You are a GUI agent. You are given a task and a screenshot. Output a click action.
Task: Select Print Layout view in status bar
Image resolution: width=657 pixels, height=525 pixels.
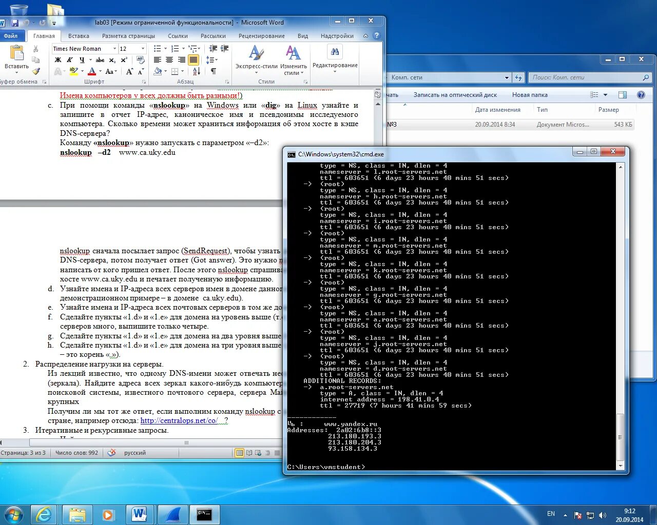tap(239, 453)
